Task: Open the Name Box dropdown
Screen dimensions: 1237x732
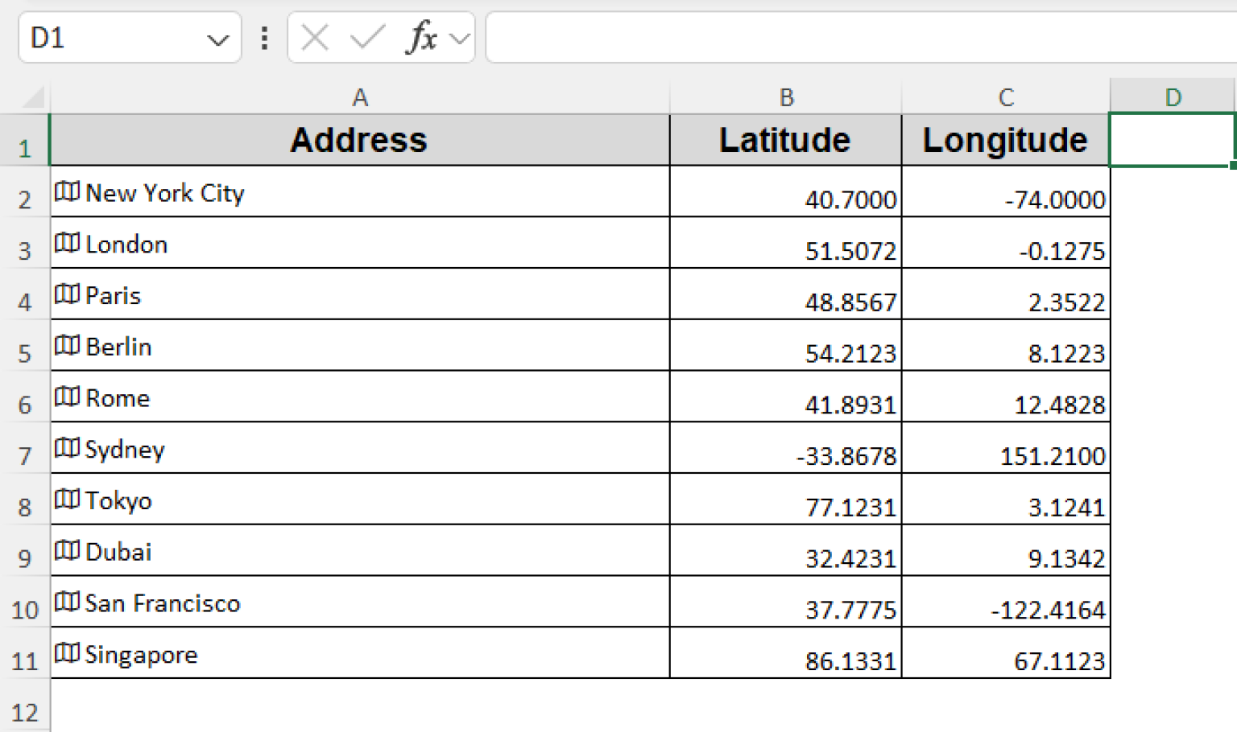Action: [x=220, y=36]
